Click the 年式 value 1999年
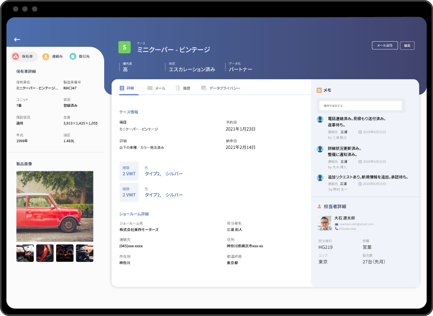Viewport: 433px width, 316px height. (x=22, y=141)
